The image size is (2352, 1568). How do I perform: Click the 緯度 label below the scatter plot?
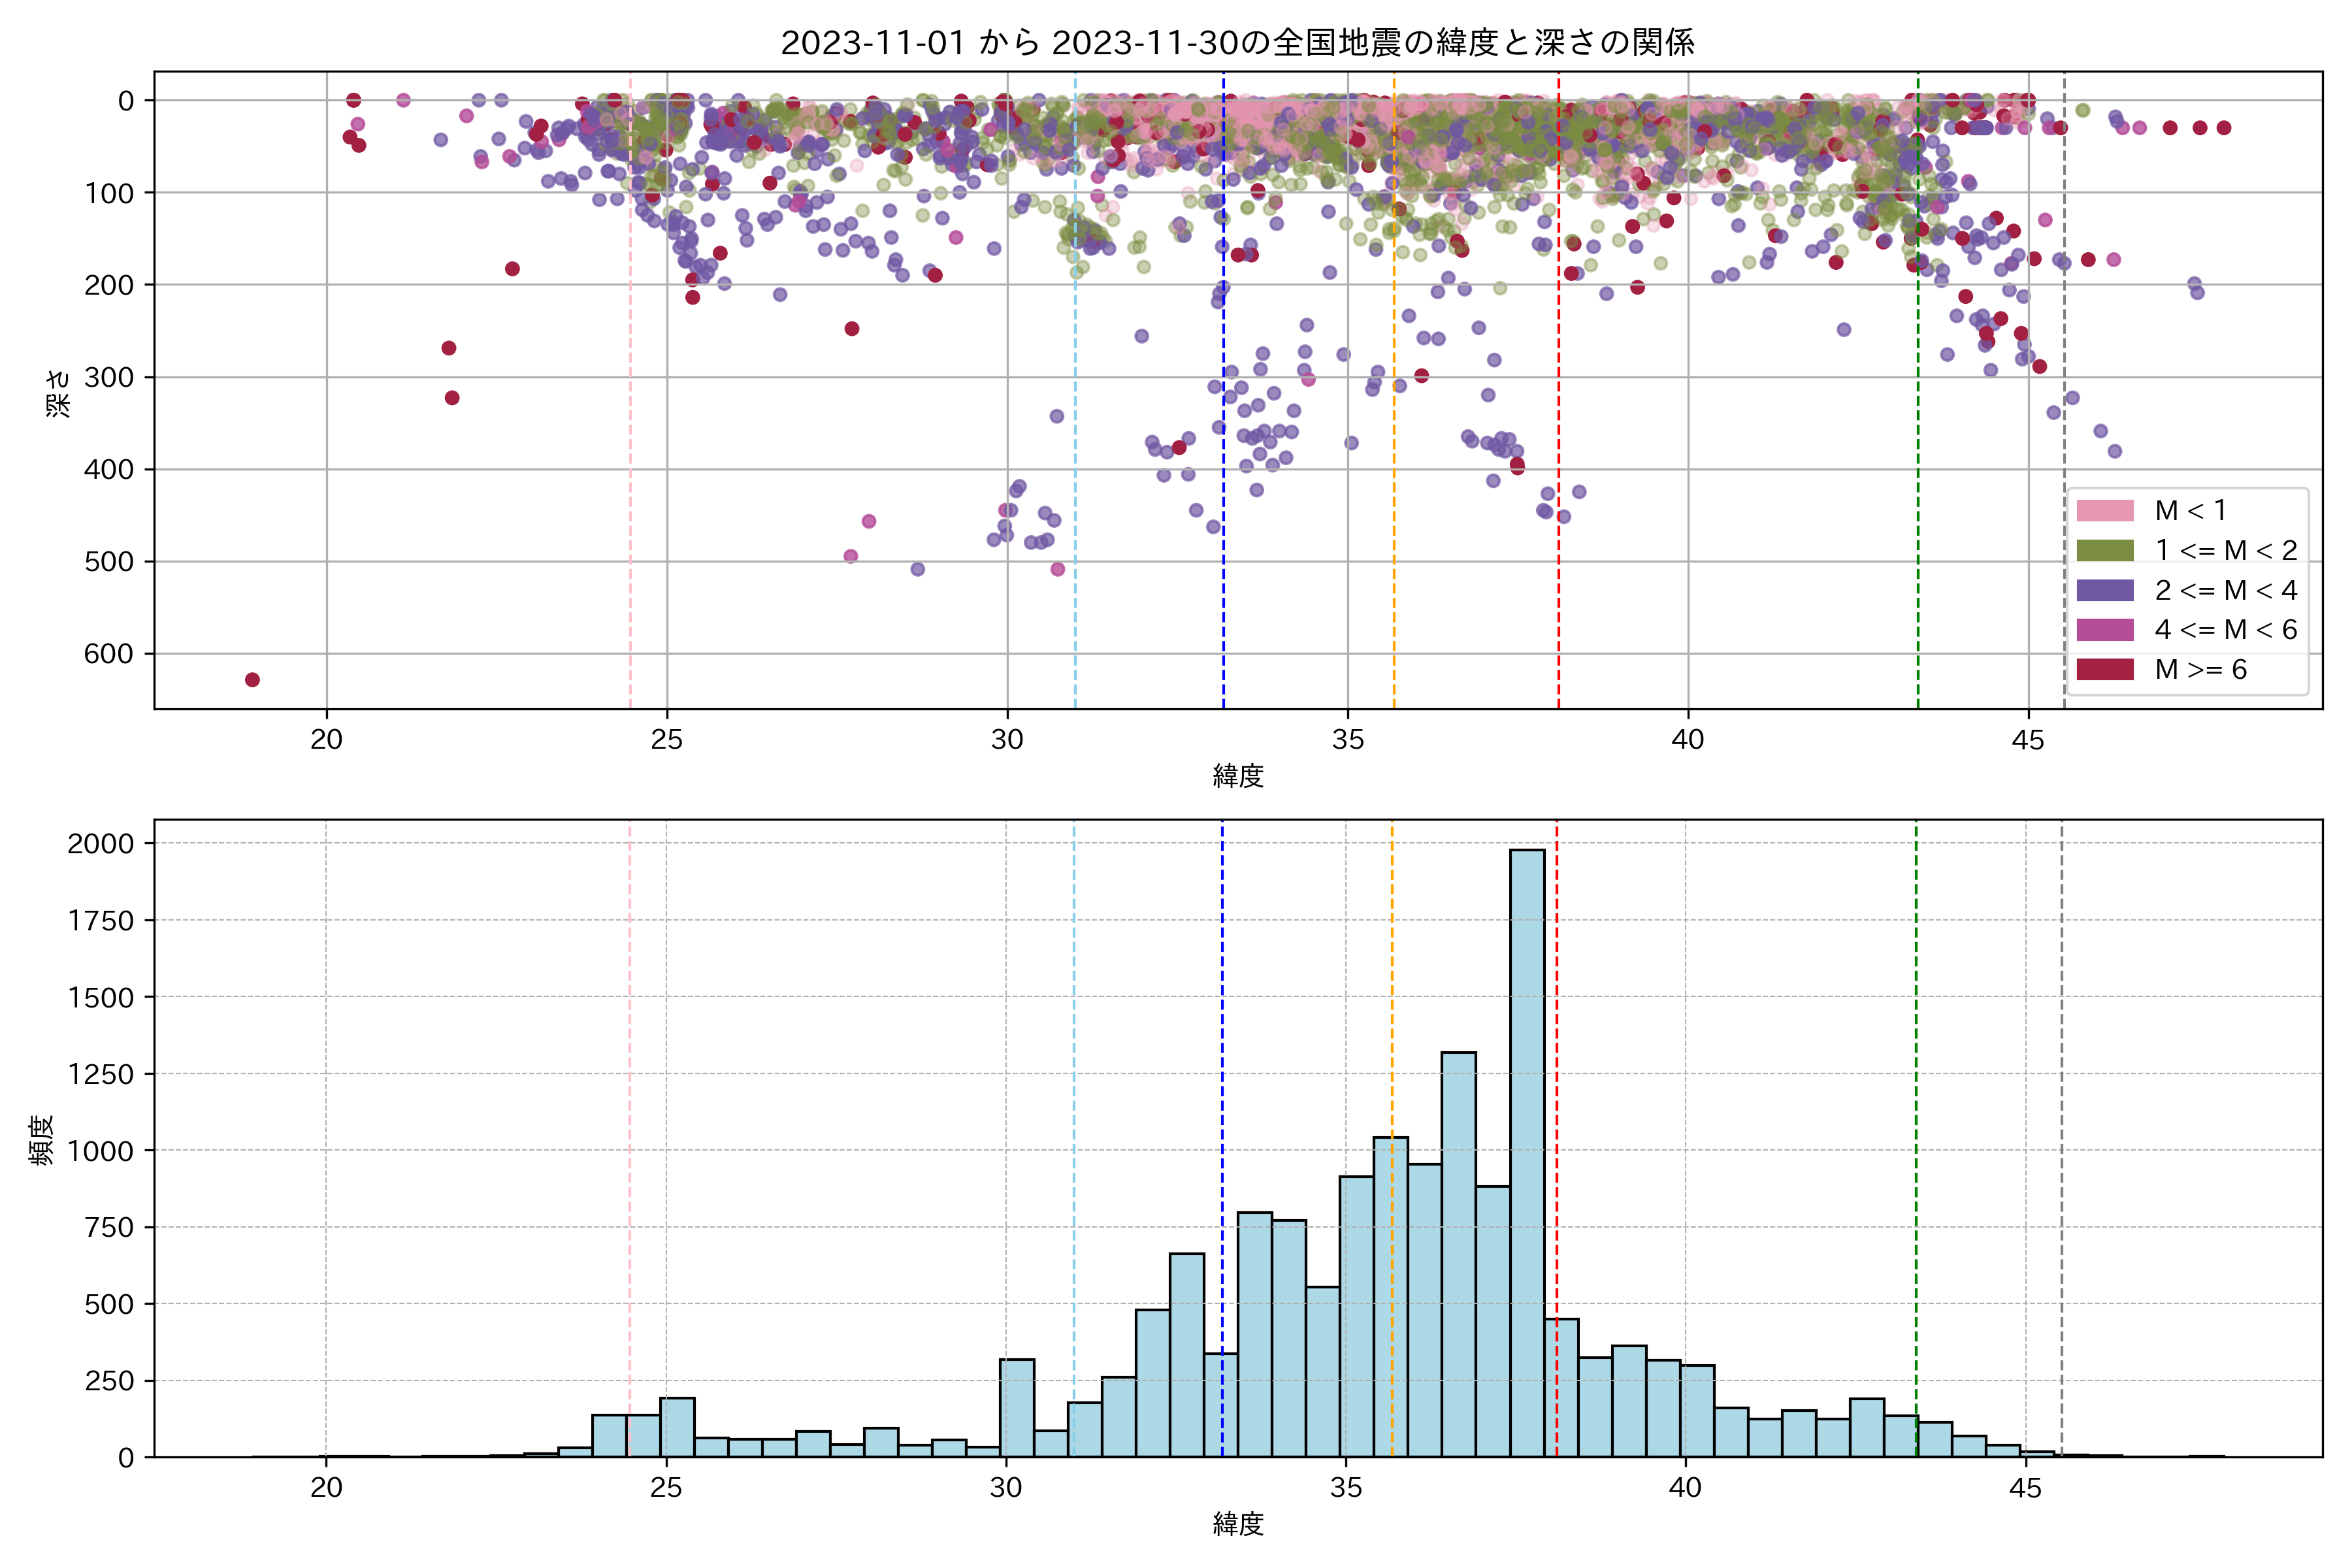pyautogui.click(x=1238, y=776)
